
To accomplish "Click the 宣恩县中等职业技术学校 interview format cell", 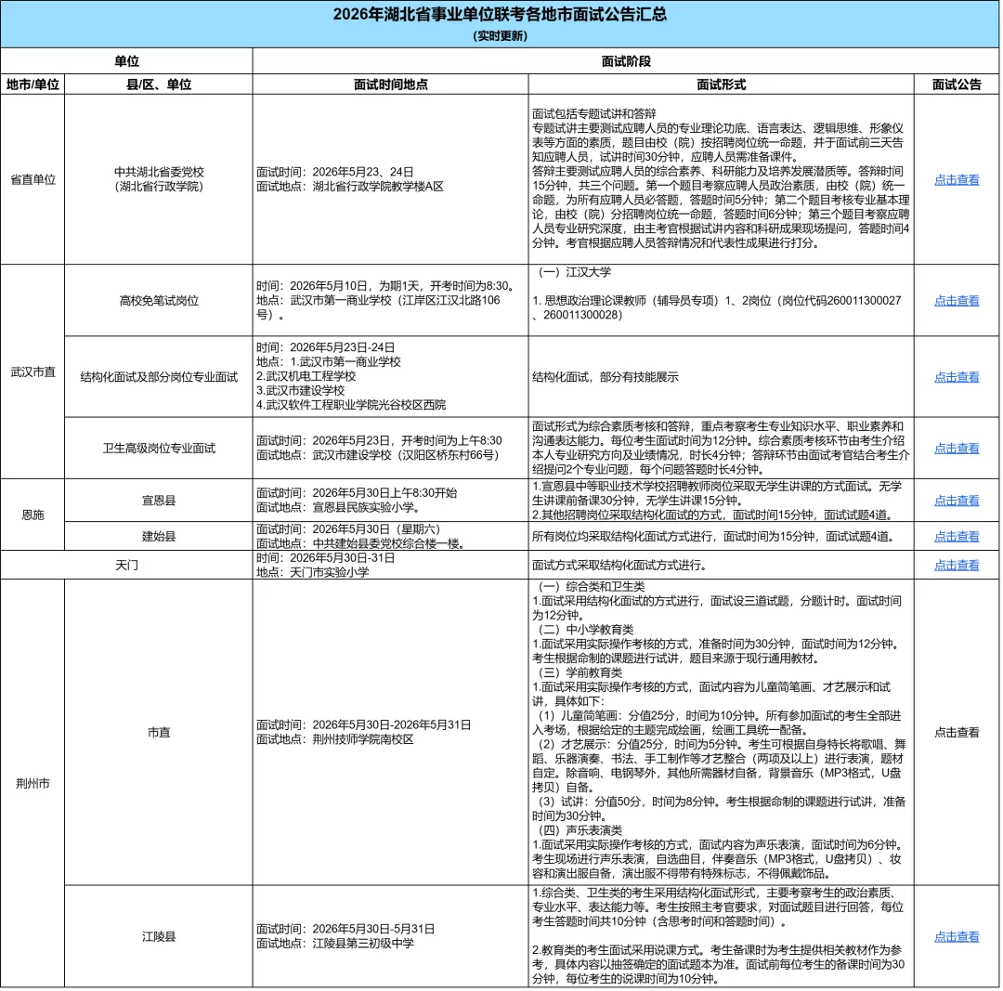I will click(721, 501).
